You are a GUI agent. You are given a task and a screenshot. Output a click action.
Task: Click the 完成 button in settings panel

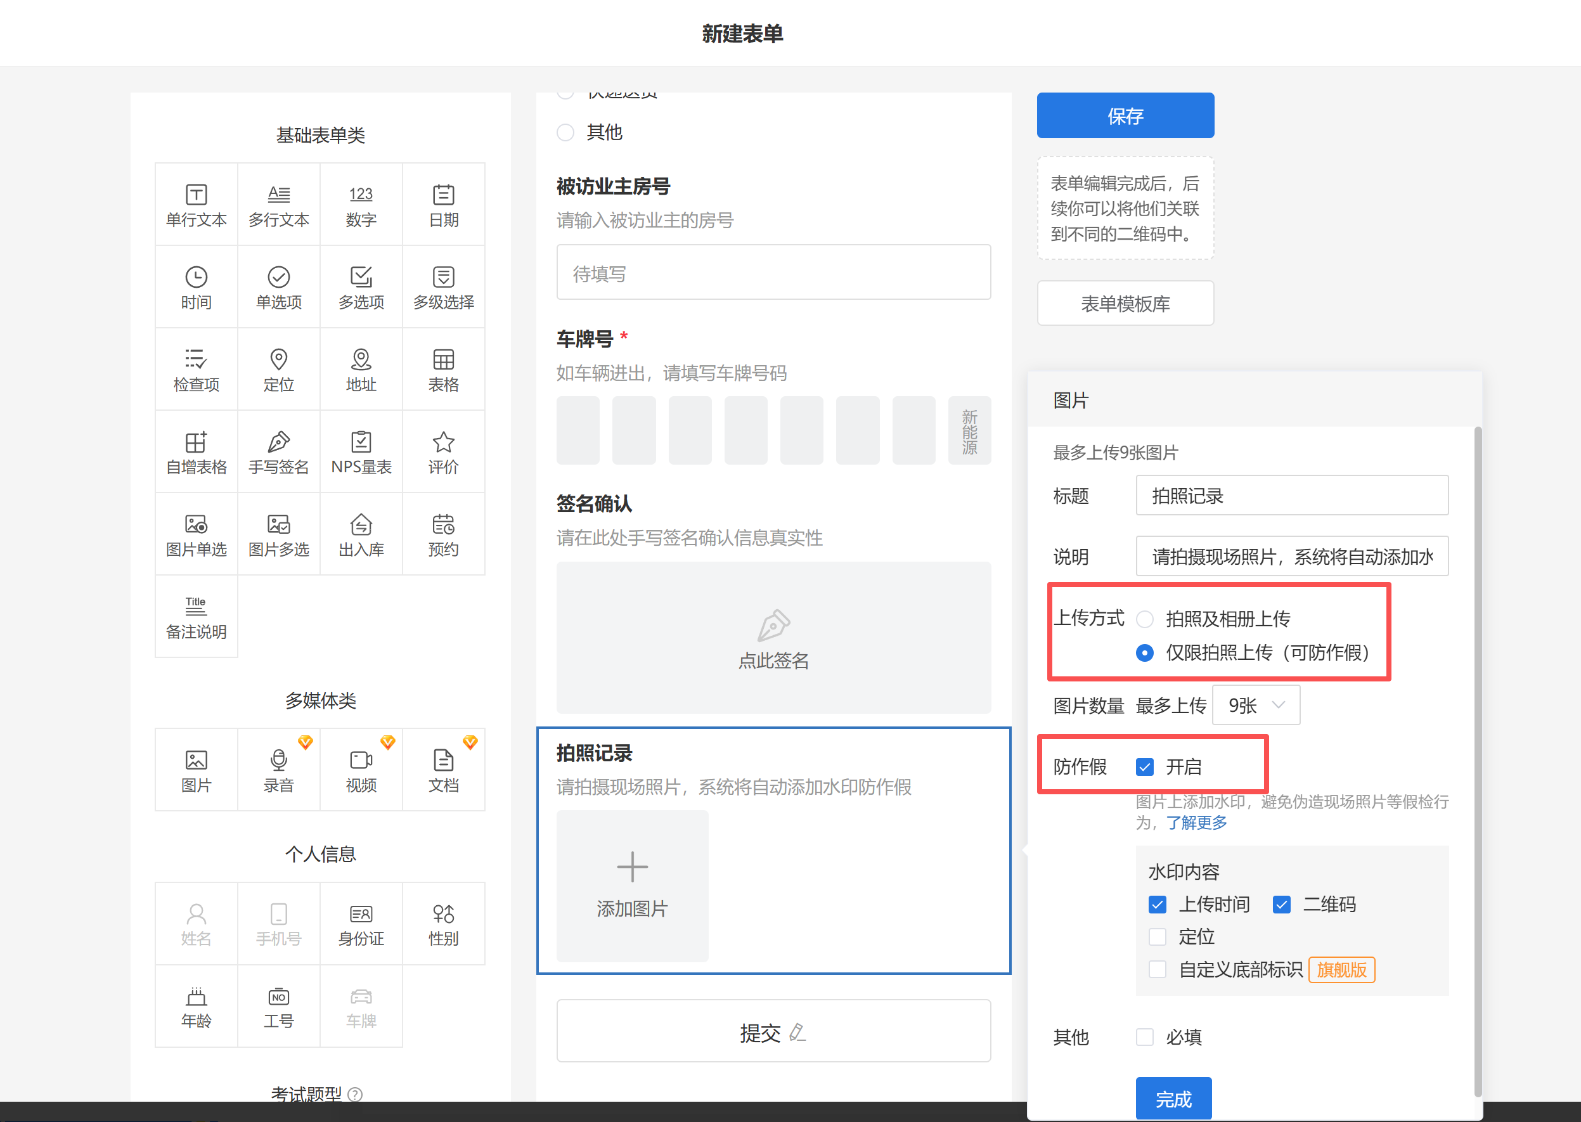(1173, 1098)
